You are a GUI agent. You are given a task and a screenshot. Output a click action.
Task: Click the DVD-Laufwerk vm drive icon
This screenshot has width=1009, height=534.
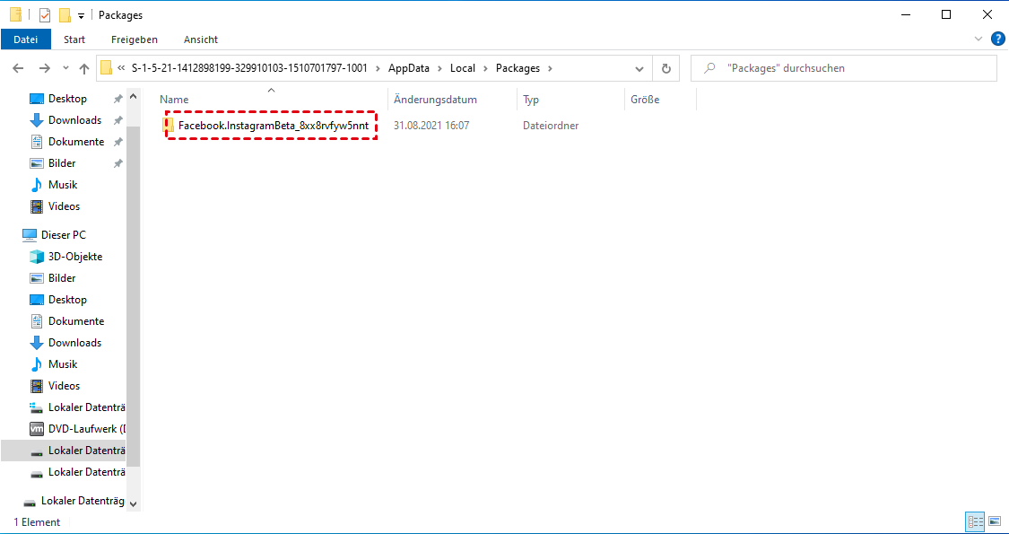(38, 429)
